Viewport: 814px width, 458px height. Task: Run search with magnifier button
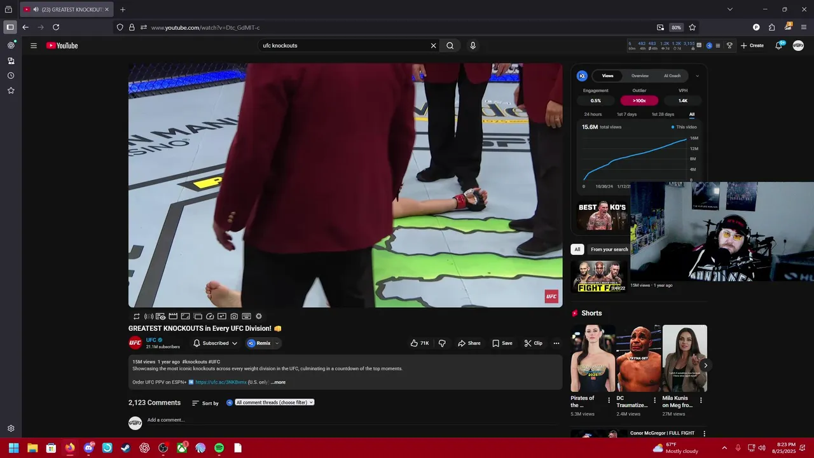tap(450, 46)
